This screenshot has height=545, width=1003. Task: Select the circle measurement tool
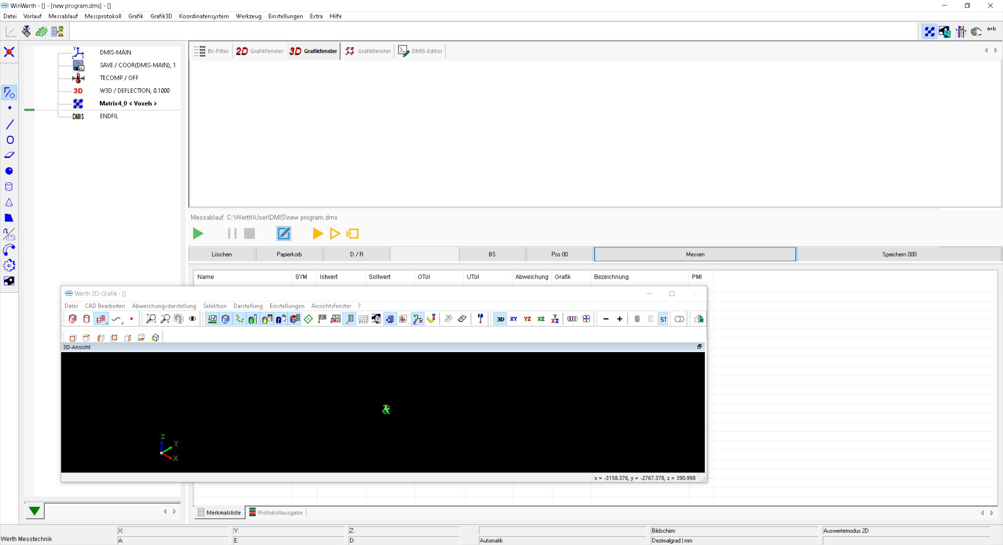[10, 140]
